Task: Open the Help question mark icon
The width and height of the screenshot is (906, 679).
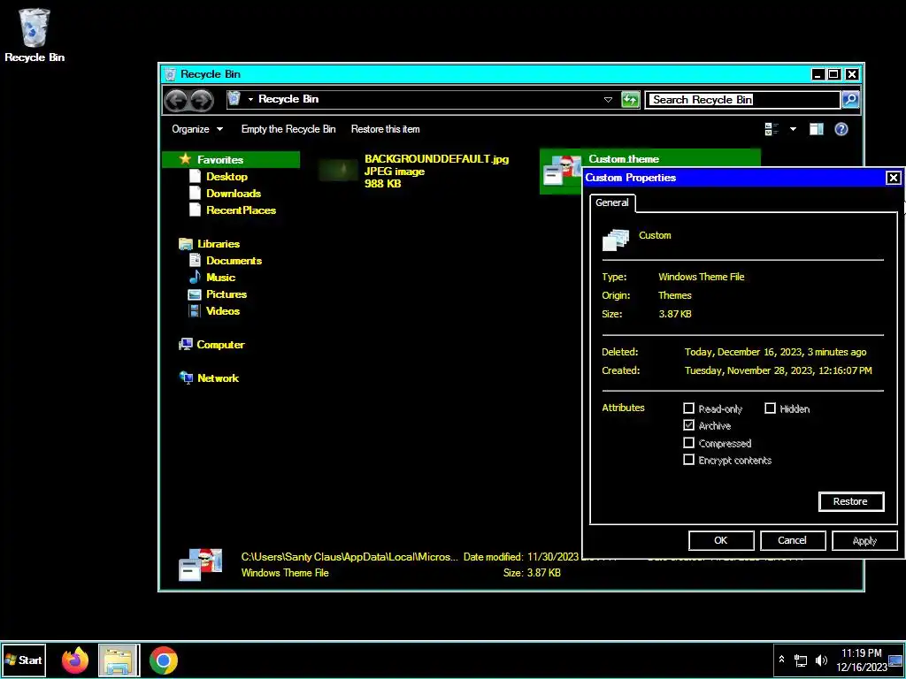Action: click(841, 129)
